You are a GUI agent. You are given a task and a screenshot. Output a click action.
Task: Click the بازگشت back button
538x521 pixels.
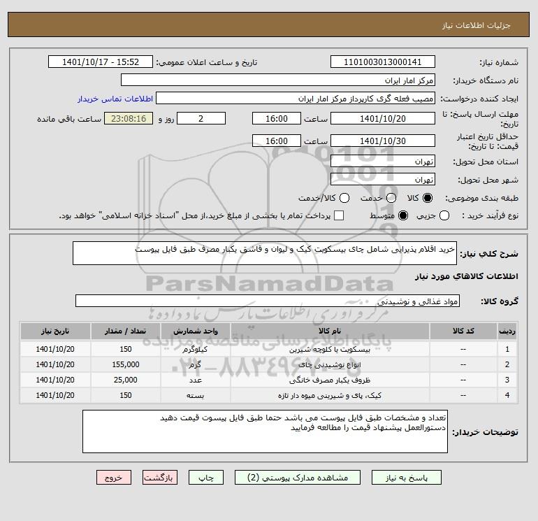(x=160, y=478)
